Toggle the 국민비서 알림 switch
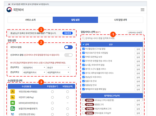Image resolution: width=156 pixels, height=116 pixels. (x=69, y=47)
